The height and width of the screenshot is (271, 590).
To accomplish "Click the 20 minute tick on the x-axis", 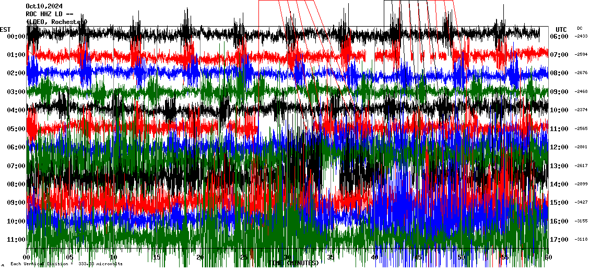I will (200, 257).
